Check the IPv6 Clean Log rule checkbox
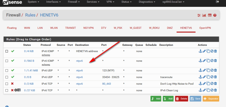This screenshot has width=226, height=107. point(7,90)
